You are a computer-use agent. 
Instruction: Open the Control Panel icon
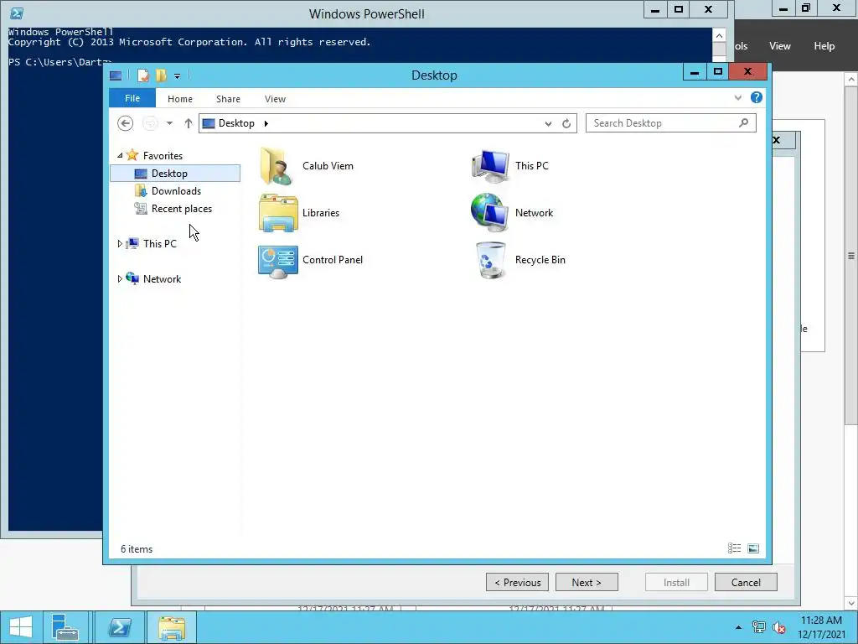(x=278, y=262)
